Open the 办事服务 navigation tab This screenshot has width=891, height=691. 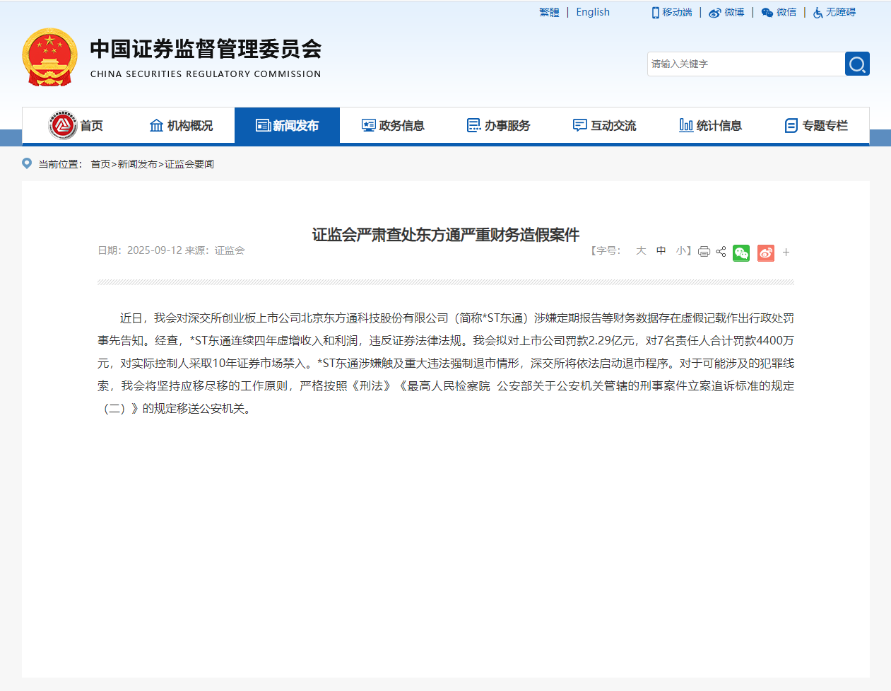499,125
